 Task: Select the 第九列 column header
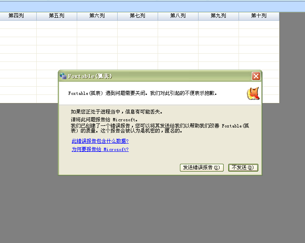(218, 16)
